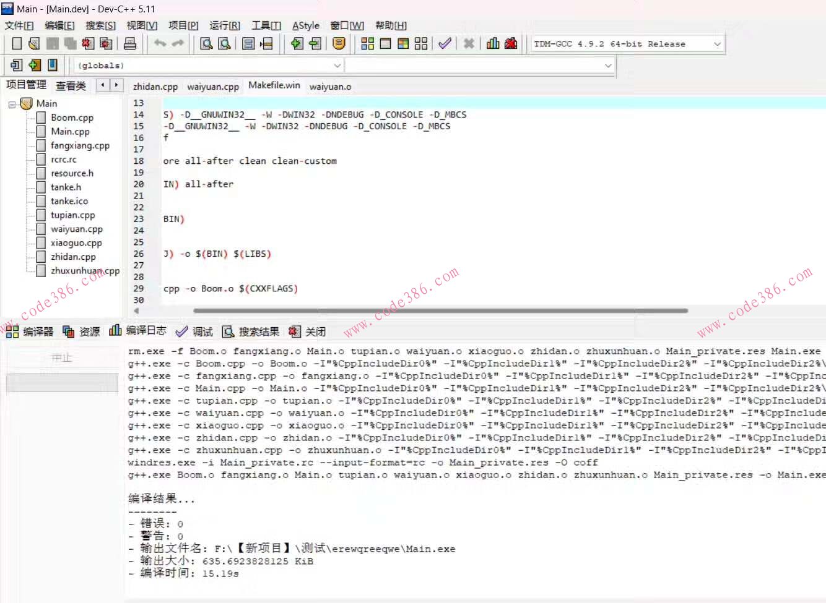Open the 项目[P] menu
Screen dimensions: 826x603
183,25
